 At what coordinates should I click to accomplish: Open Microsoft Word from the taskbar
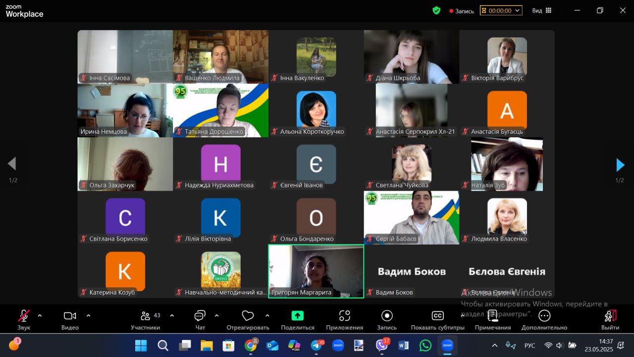pyautogui.click(x=403, y=345)
